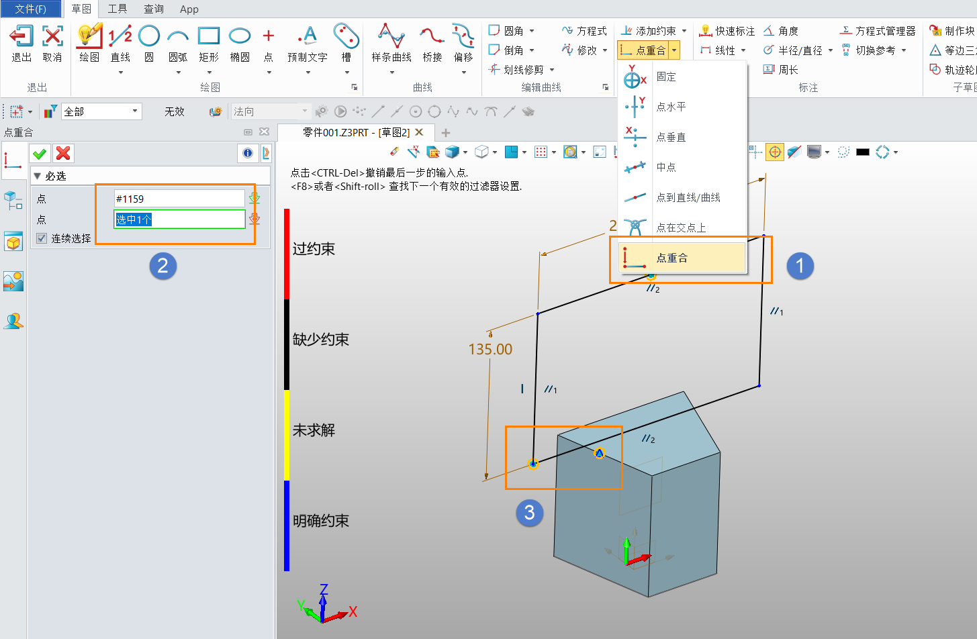977x639 pixels.
Task: Open the shaded display mode cube icon
Action: [452, 152]
